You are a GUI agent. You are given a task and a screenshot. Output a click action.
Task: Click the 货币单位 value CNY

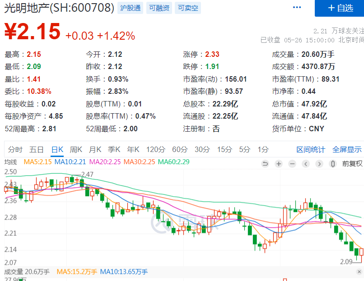pos(317,129)
